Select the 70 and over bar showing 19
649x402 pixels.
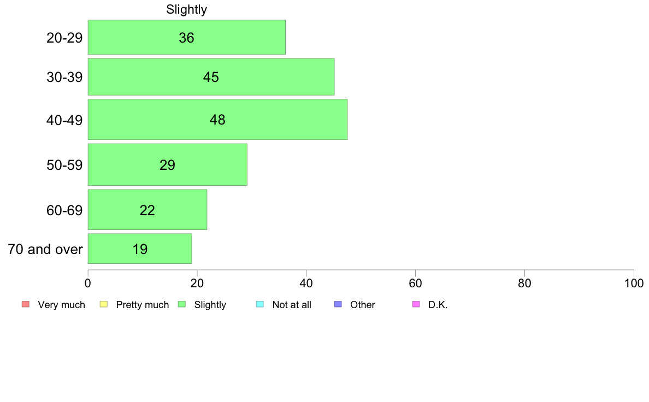140,249
